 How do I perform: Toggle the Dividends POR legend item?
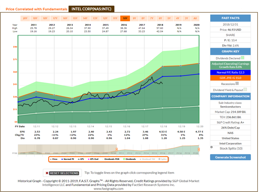pyautogui.click(x=111, y=159)
